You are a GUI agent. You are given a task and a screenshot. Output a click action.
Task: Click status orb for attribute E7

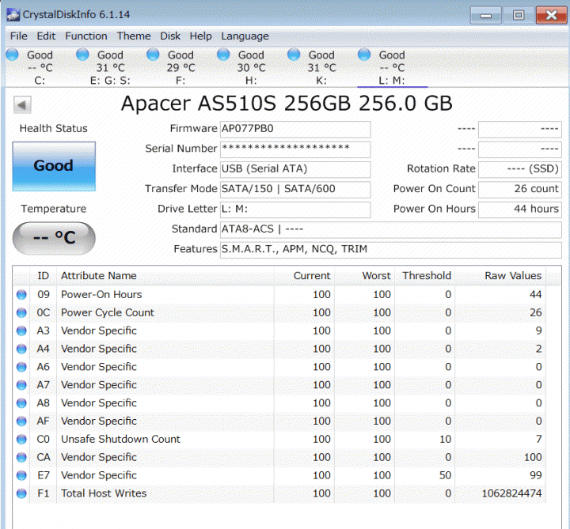click(21, 475)
